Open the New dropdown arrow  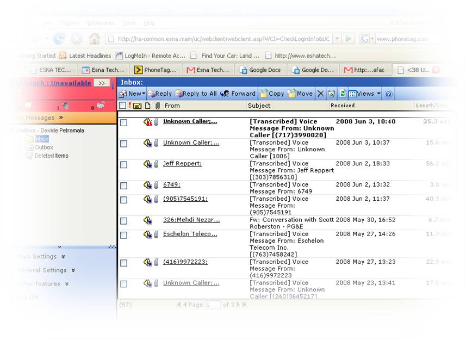point(144,94)
